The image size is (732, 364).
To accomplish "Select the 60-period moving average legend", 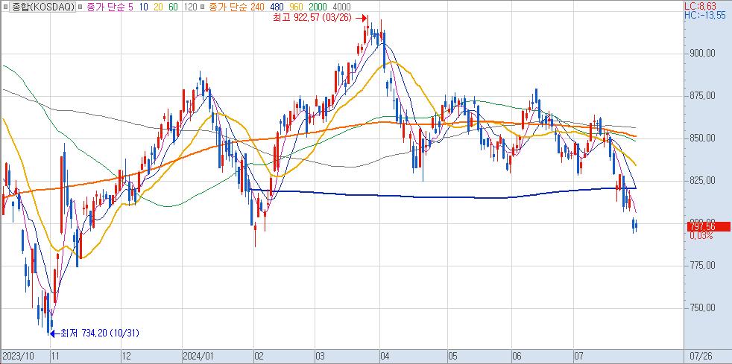I will point(172,7).
